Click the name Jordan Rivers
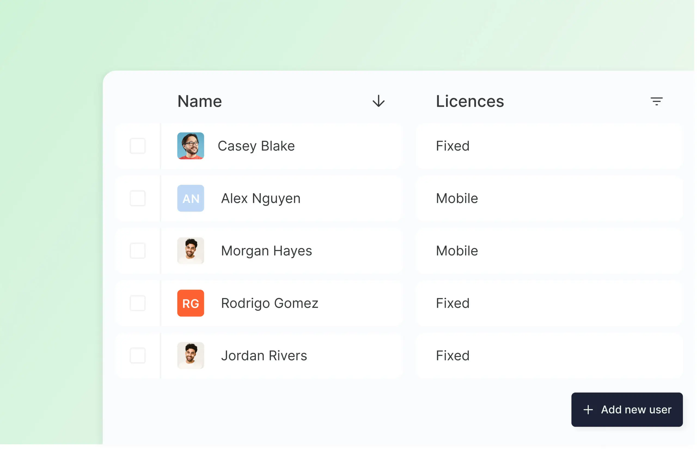The height and width of the screenshot is (451, 697). [x=264, y=356]
